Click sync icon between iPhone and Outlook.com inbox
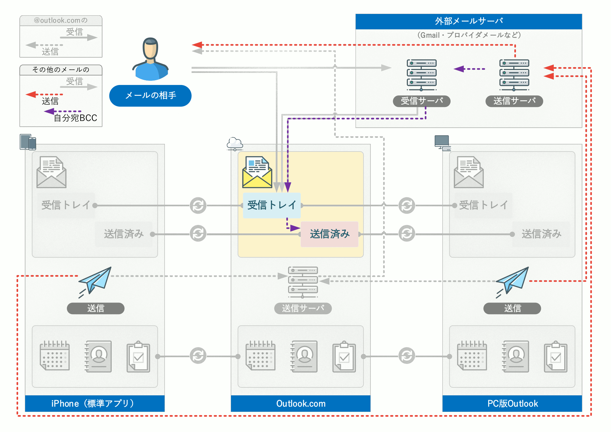 pos(198,205)
